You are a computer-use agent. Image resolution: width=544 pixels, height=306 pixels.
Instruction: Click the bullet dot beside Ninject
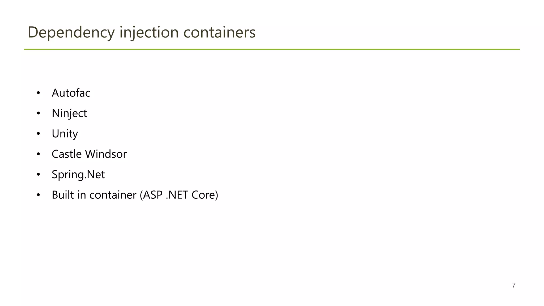coord(39,113)
